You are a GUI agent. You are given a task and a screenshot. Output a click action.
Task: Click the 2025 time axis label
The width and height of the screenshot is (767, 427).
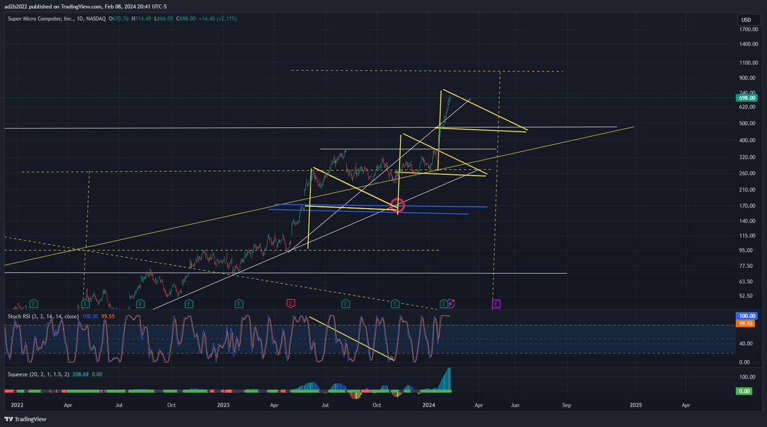coord(635,405)
